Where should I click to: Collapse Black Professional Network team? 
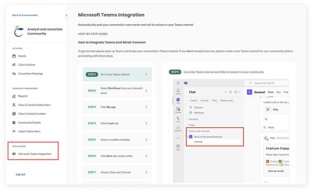point(187,137)
